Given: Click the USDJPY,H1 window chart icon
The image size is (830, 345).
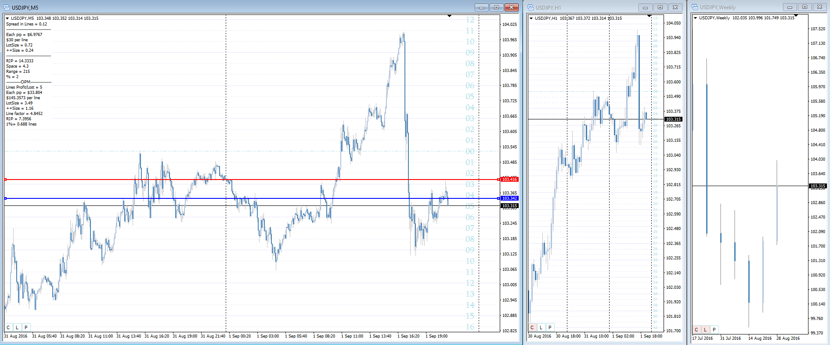Looking at the screenshot, I should click(x=530, y=7).
